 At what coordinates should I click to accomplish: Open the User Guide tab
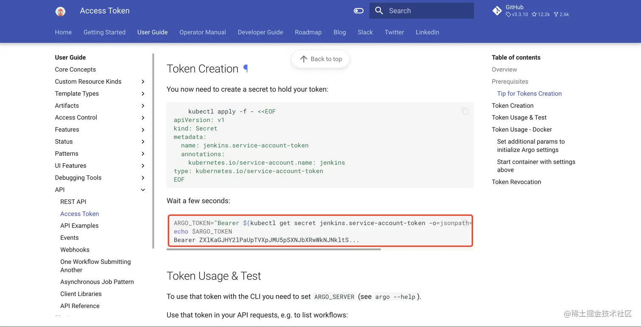153,32
